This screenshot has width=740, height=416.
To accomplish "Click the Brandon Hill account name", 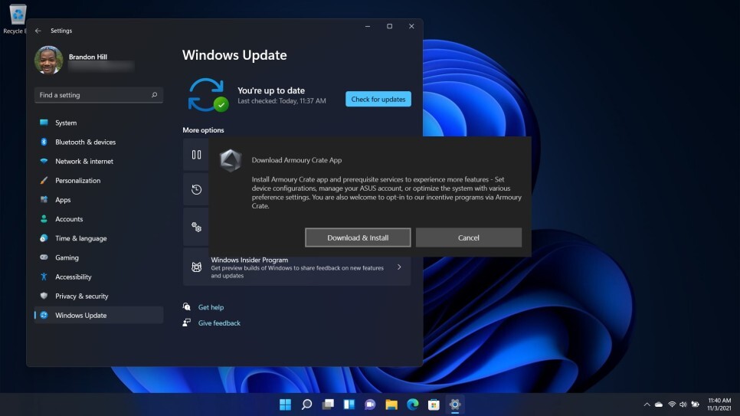I will click(x=88, y=57).
